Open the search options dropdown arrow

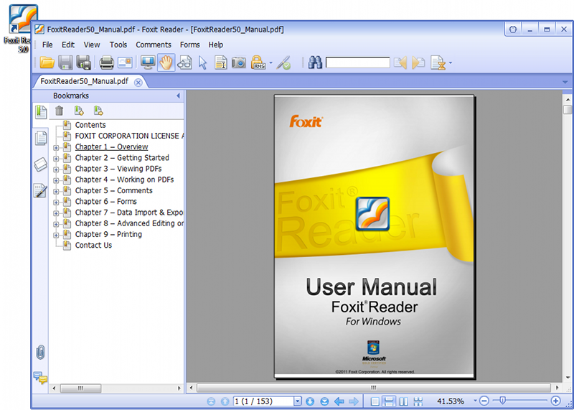tap(451, 63)
